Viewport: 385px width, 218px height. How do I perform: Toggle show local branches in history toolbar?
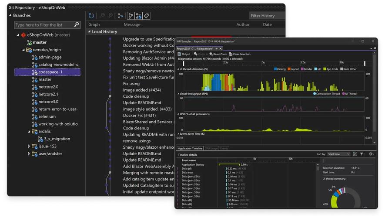click(131, 16)
